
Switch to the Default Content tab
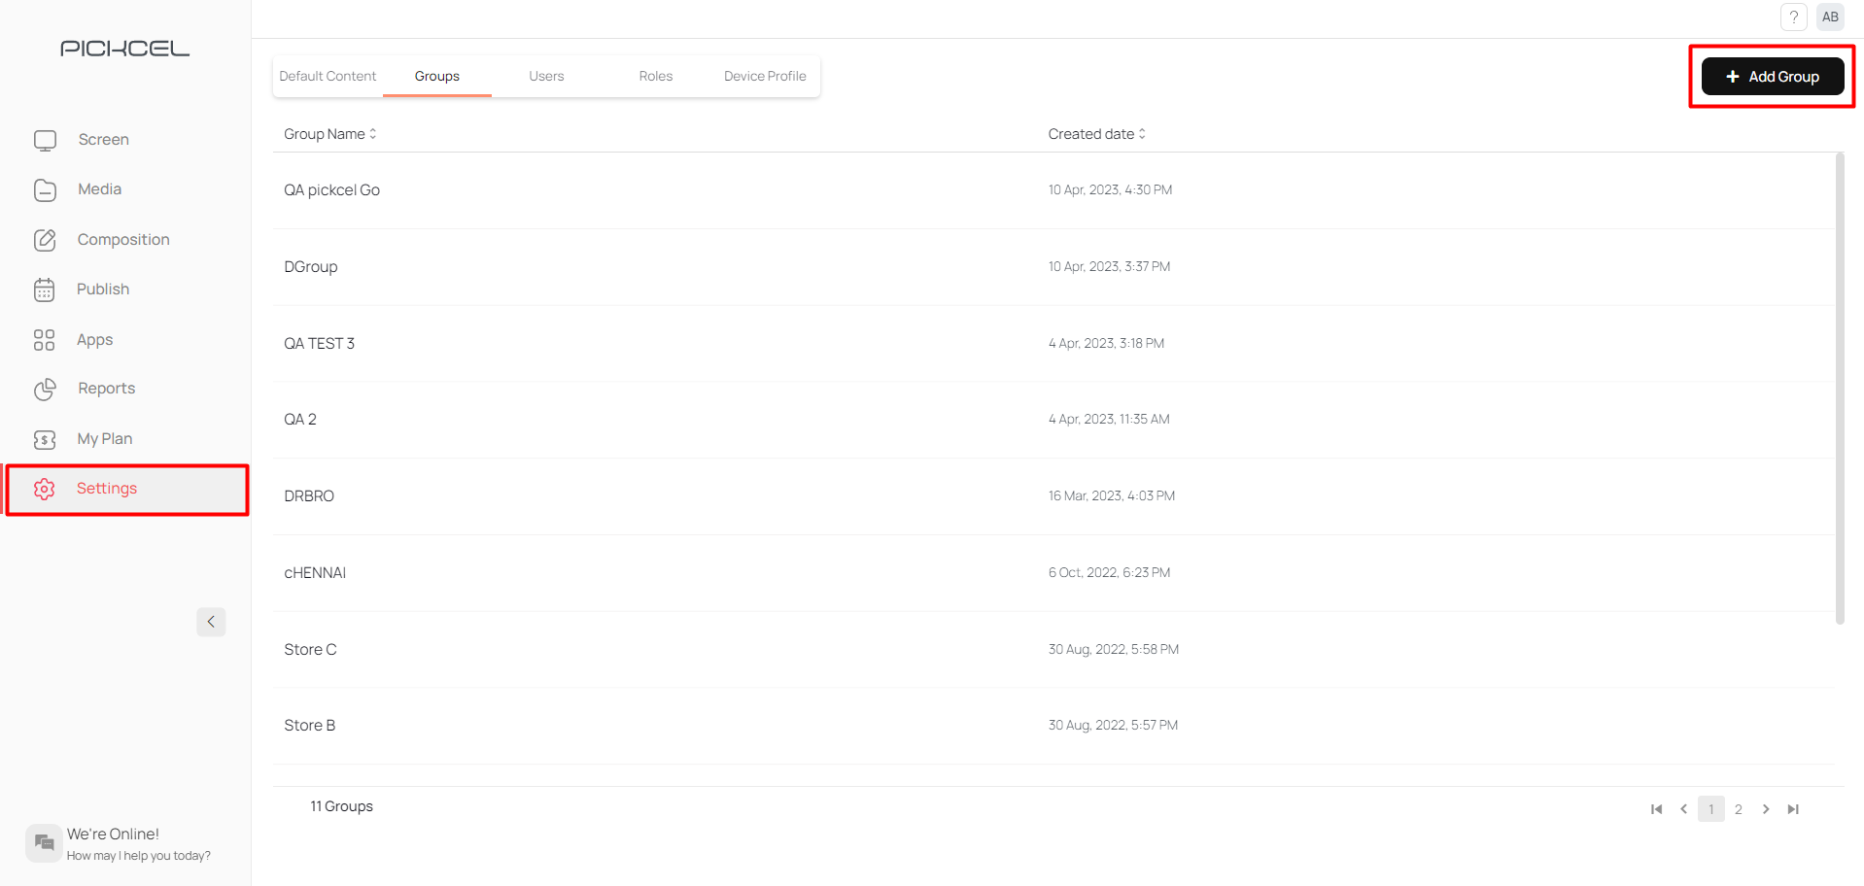[328, 76]
